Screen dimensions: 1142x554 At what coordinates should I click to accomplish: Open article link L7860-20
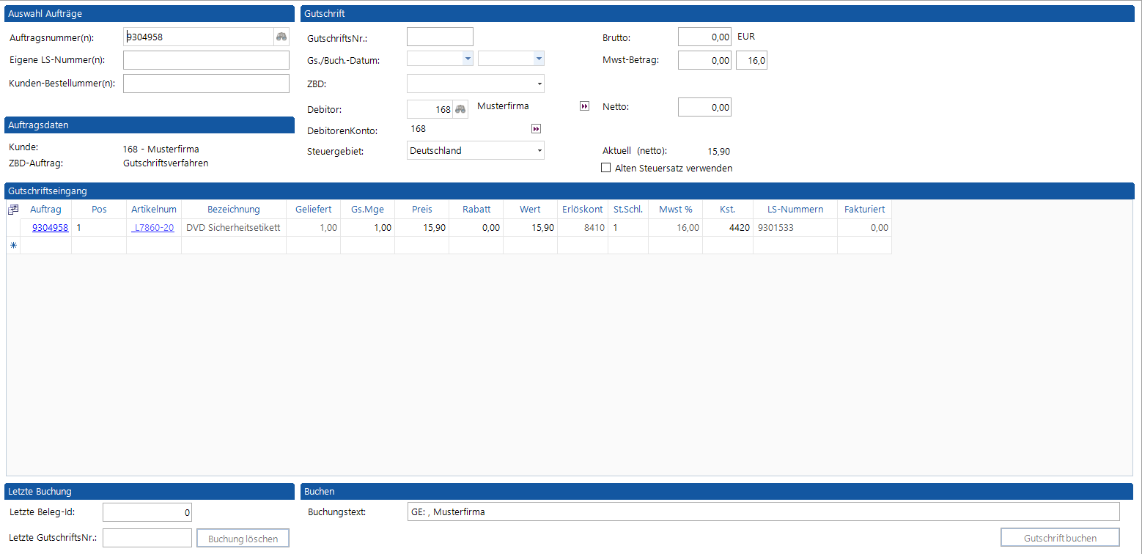click(154, 228)
